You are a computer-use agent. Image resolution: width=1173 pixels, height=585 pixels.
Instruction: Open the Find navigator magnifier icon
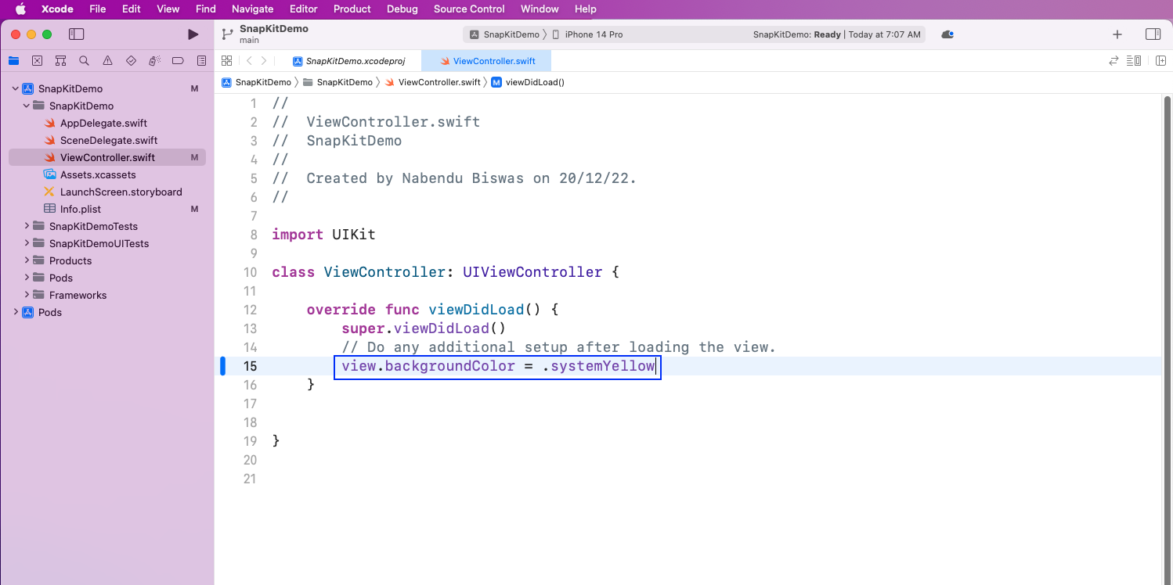coord(84,60)
